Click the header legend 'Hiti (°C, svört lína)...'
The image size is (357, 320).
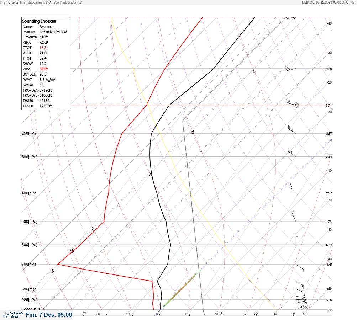pos(41,2)
